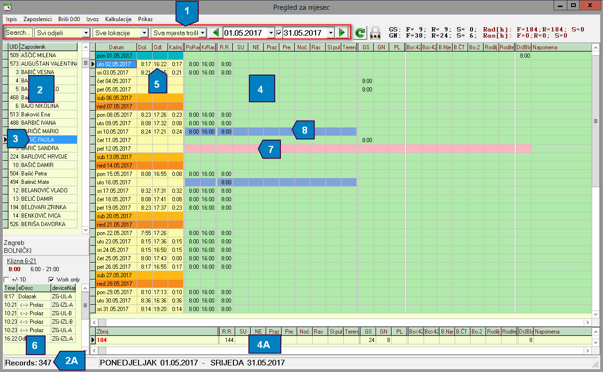
Task: Select the 8:17 Dolazak event row
Action: [x=39, y=296]
